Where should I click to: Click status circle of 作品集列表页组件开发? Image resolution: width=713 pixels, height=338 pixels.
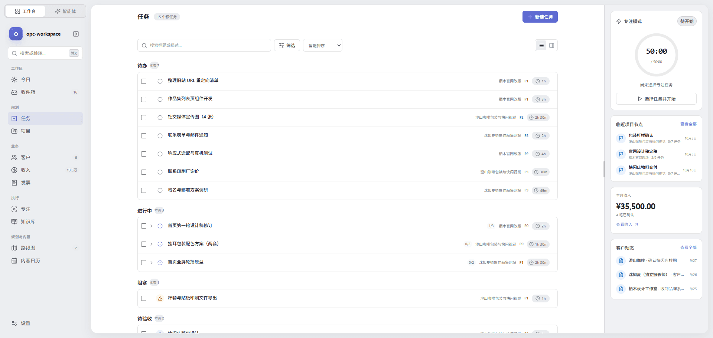(x=160, y=99)
